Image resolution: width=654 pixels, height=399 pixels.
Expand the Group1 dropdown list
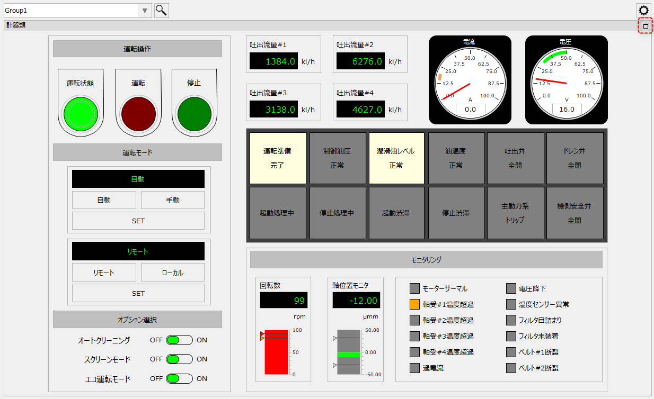pos(144,10)
